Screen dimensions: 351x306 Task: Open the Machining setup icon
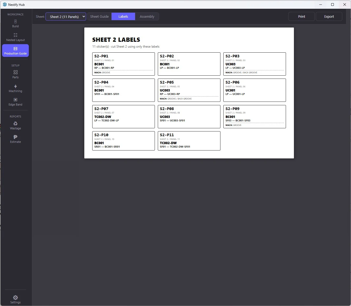pos(15,86)
